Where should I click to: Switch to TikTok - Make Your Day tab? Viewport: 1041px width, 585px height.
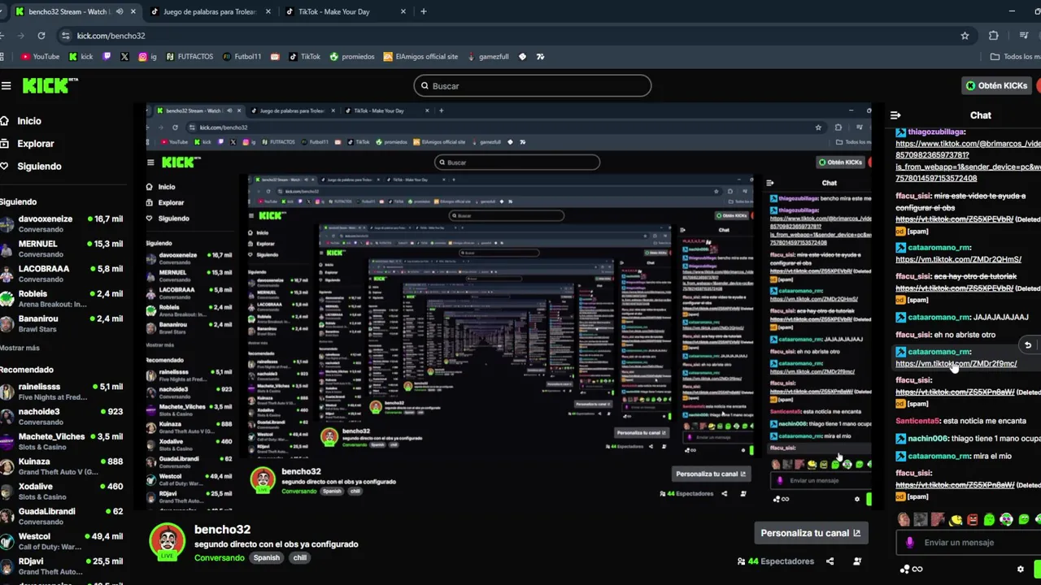click(x=346, y=11)
